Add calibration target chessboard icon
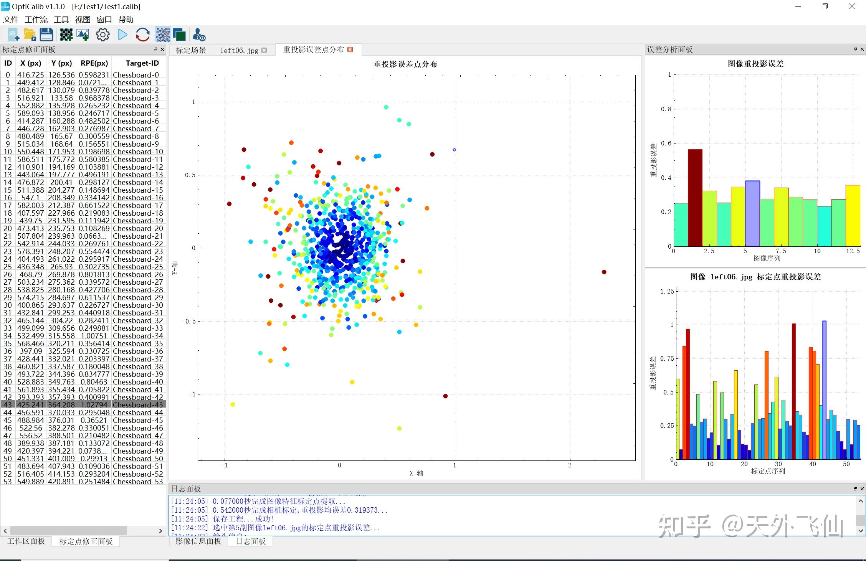The width and height of the screenshot is (866, 561). tap(66, 35)
